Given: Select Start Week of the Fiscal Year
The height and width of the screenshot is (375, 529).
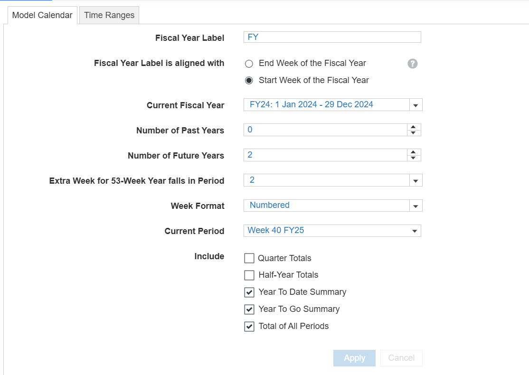Looking at the screenshot, I should pos(249,81).
